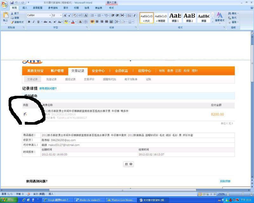Apply the Heading 2 style
Viewport: 254px width, 203px height.
click(189, 18)
